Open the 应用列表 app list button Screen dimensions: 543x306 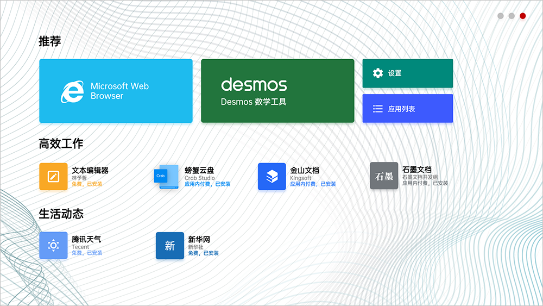click(x=408, y=109)
